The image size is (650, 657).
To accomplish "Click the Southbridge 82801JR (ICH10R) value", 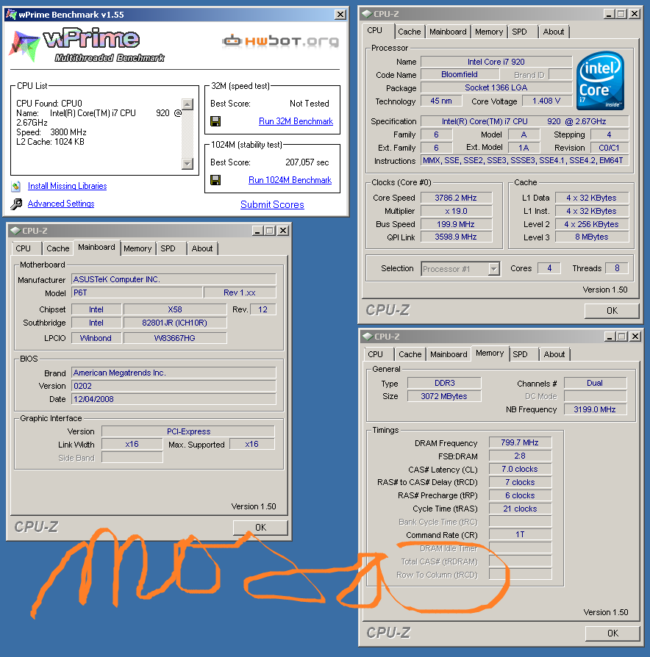I will point(175,323).
